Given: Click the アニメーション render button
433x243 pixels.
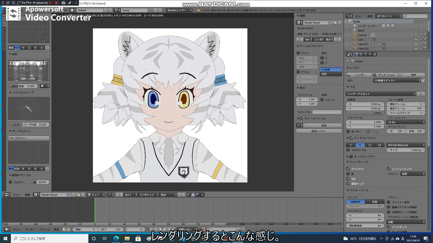Looking at the screenshot, I should point(385,75).
